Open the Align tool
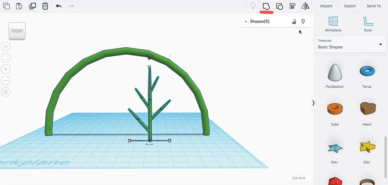The image size is (388, 185). (293, 6)
